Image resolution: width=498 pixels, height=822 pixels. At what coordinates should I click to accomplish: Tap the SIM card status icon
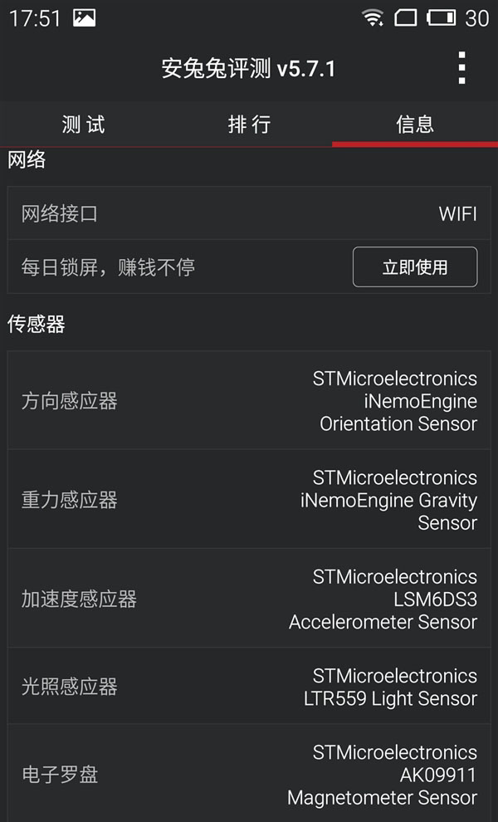(x=405, y=17)
